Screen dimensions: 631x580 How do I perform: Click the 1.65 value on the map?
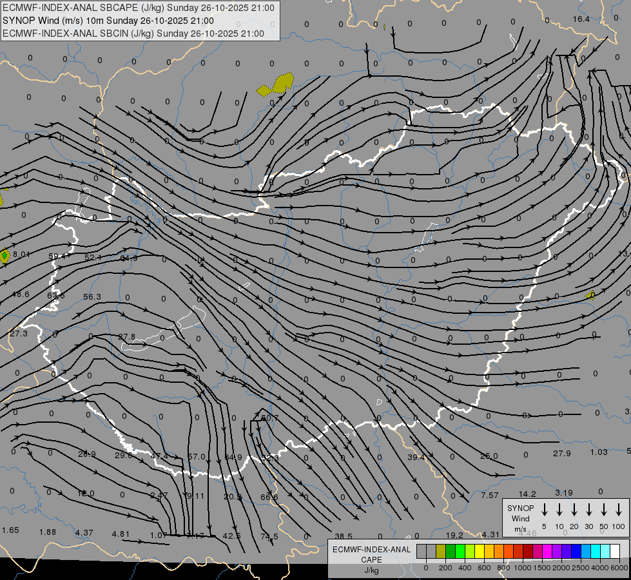pyautogui.click(x=10, y=530)
